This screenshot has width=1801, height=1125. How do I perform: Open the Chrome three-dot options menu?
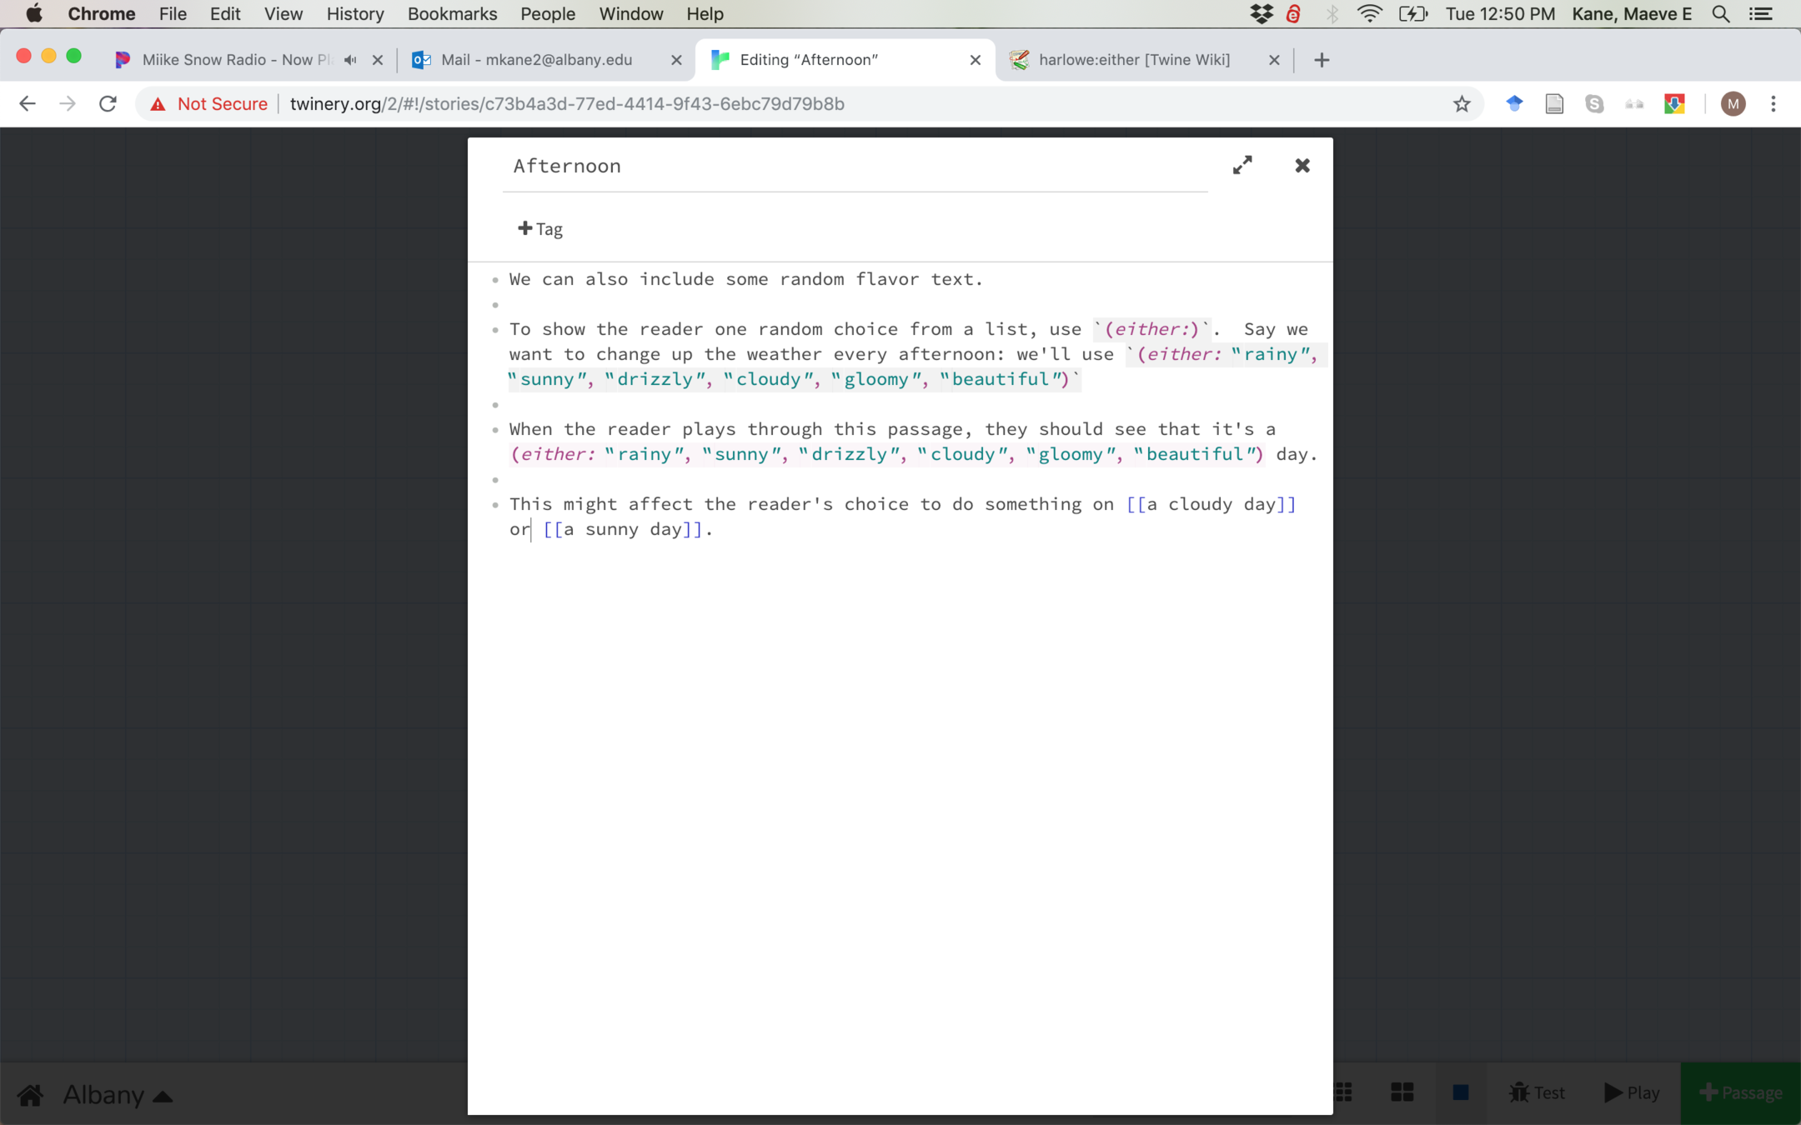pyautogui.click(x=1773, y=104)
